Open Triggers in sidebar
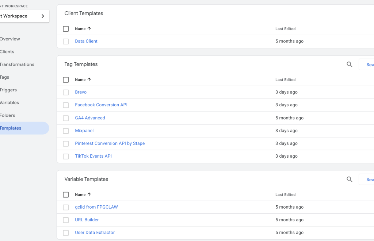This screenshot has height=241, width=374. [8, 90]
